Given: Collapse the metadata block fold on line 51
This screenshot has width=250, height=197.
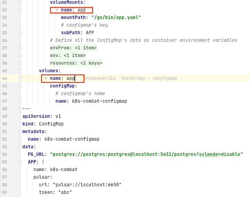Looking at the screenshot, I should [20, 131].
